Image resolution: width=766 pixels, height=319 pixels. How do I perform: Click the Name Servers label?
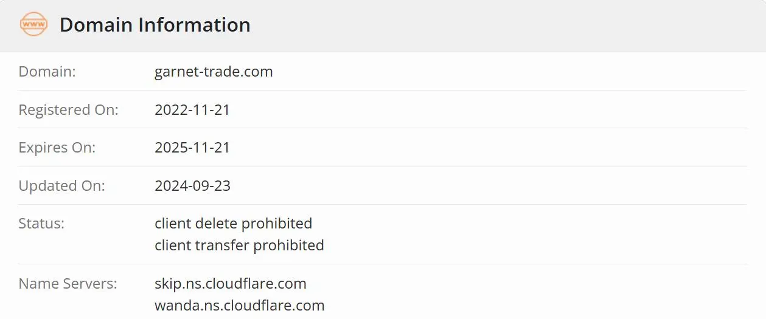tap(68, 284)
